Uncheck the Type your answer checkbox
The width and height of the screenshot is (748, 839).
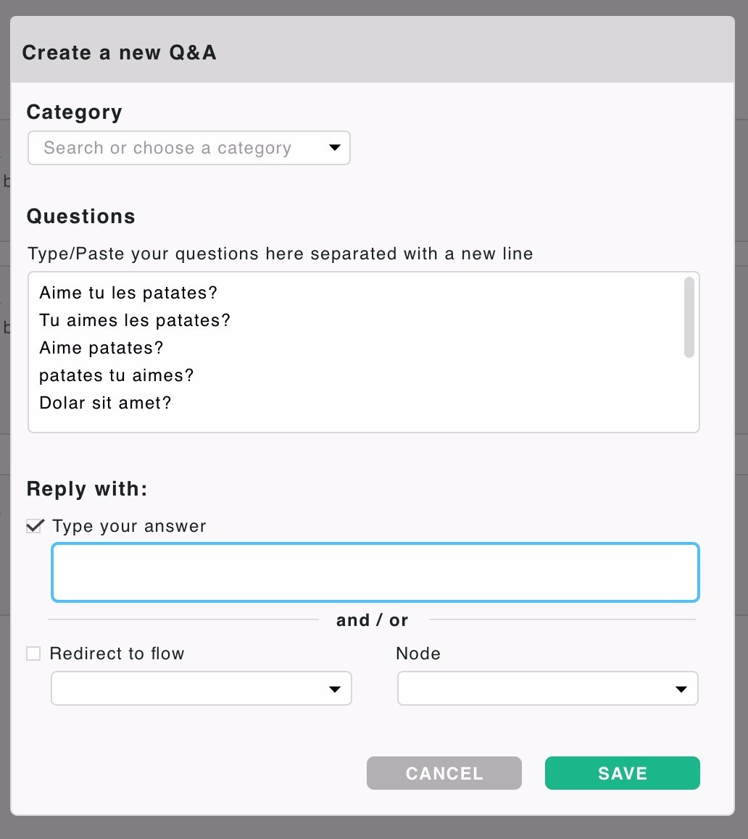click(33, 526)
